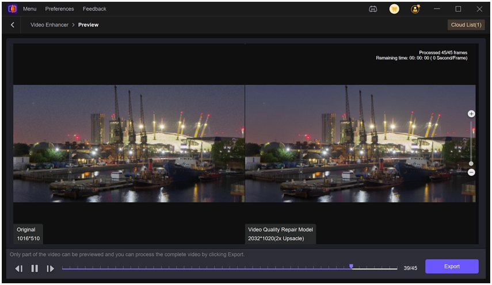Open Cloud List(1)
This screenshot has width=492, height=285.
point(466,25)
